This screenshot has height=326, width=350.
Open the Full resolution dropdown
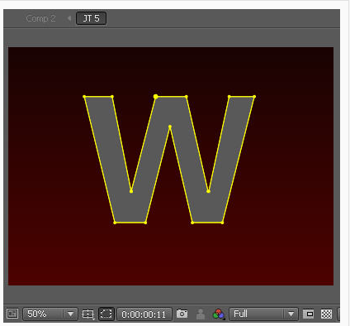(263, 314)
